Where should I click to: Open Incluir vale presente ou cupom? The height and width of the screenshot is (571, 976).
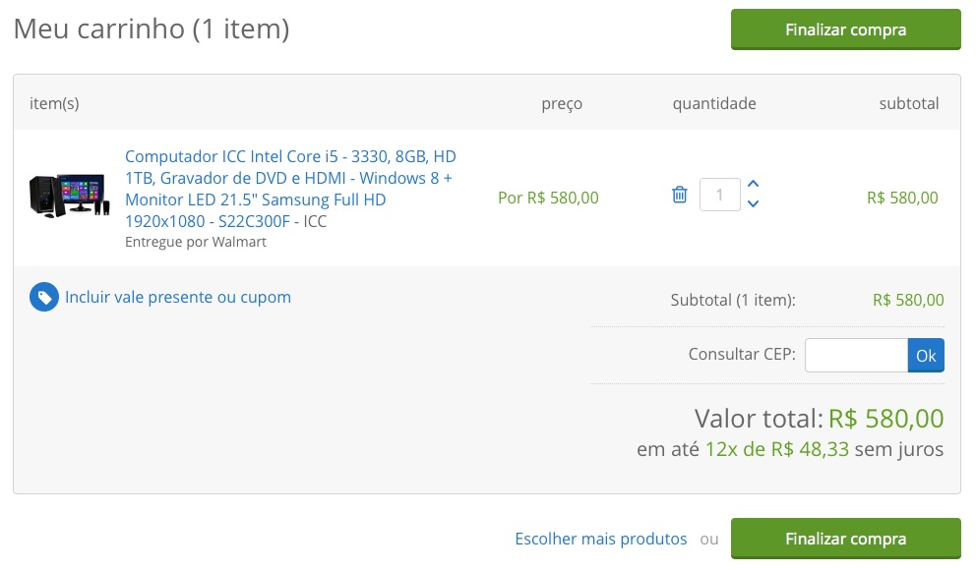[178, 297]
